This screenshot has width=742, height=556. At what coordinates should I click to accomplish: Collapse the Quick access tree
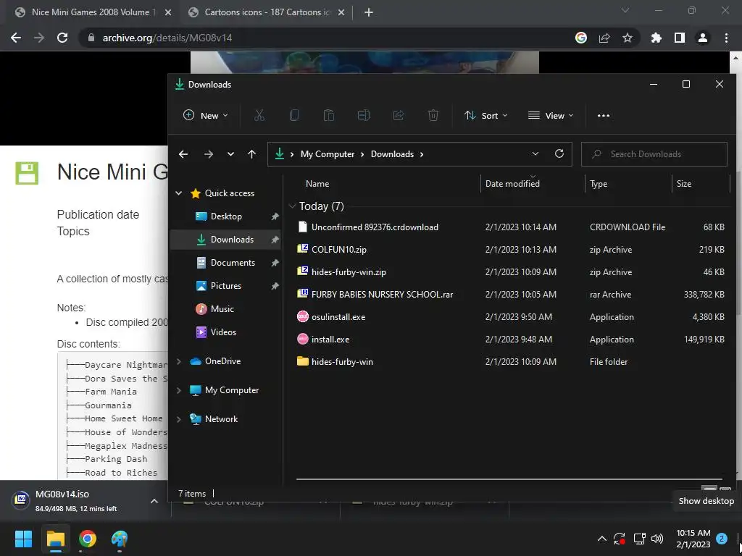[179, 193]
